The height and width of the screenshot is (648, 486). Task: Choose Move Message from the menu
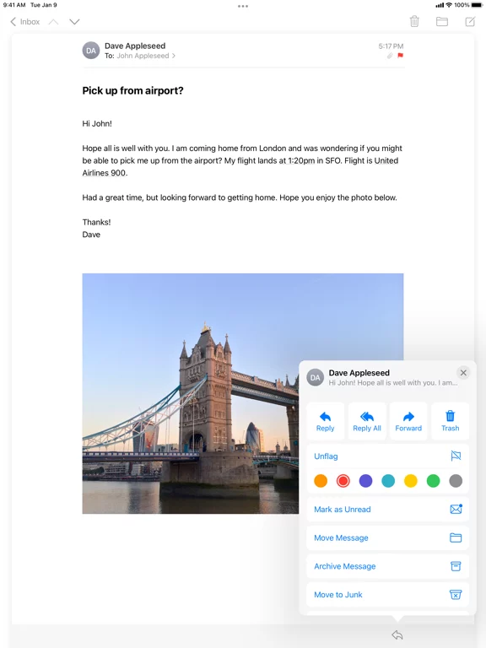[387, 537]
